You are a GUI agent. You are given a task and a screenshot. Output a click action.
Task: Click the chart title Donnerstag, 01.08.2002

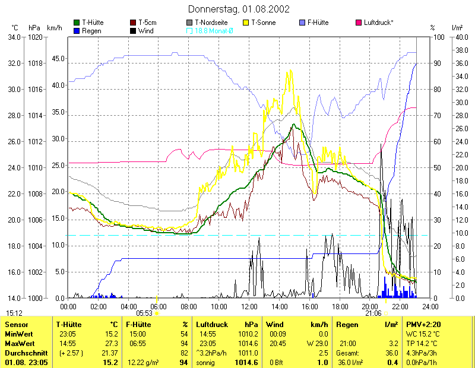[x=239, y=9]
